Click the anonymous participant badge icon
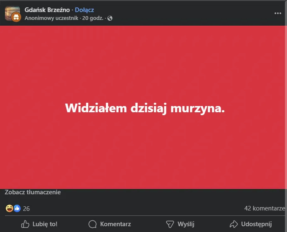 [x=16, y=17]
